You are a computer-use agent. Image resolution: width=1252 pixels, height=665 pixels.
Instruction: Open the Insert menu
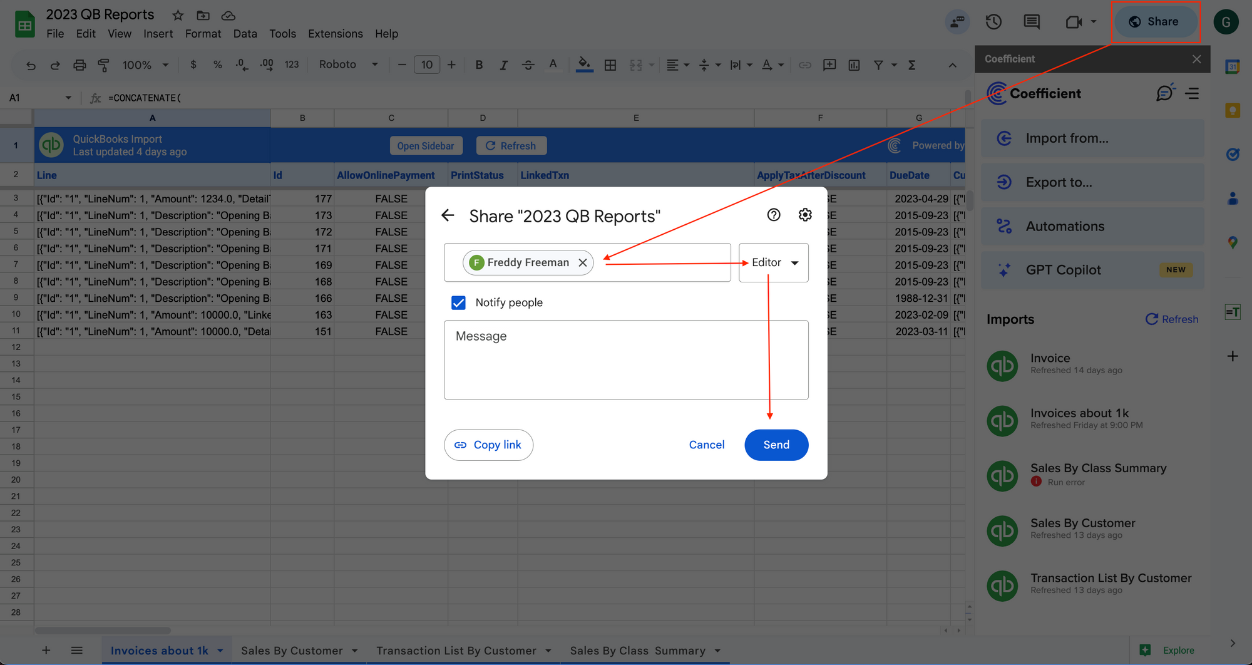(158, 34)
